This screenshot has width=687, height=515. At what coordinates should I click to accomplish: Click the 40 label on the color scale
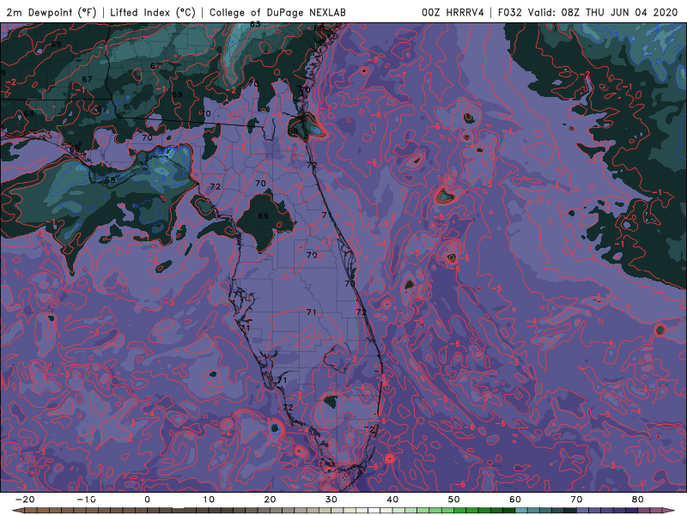[x=392, y=500]
